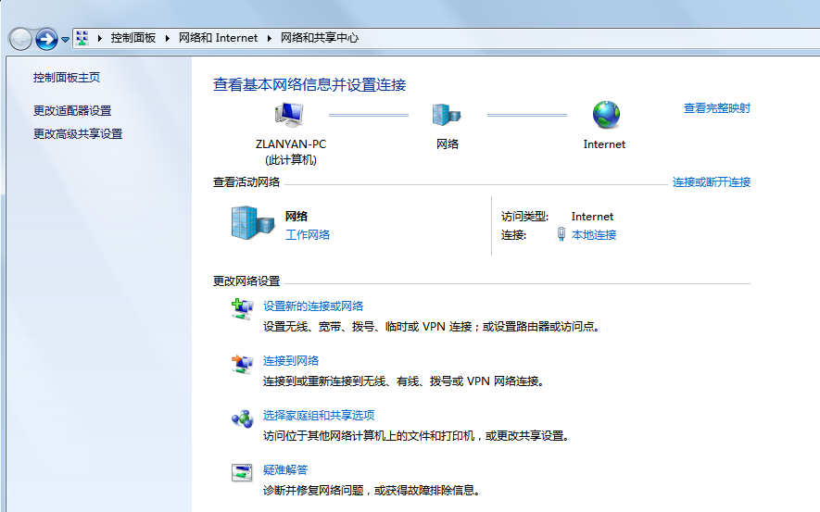Click the 选择家庭组和共享选项 icon
The width and height of the screenshot is (820, 512).
242,418
